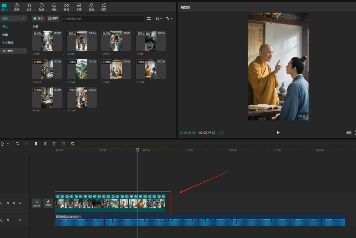This screenshot has height=238, width=356.
Task: Delete the clip portion left of the playhead
Action: (x=45, y=144)
